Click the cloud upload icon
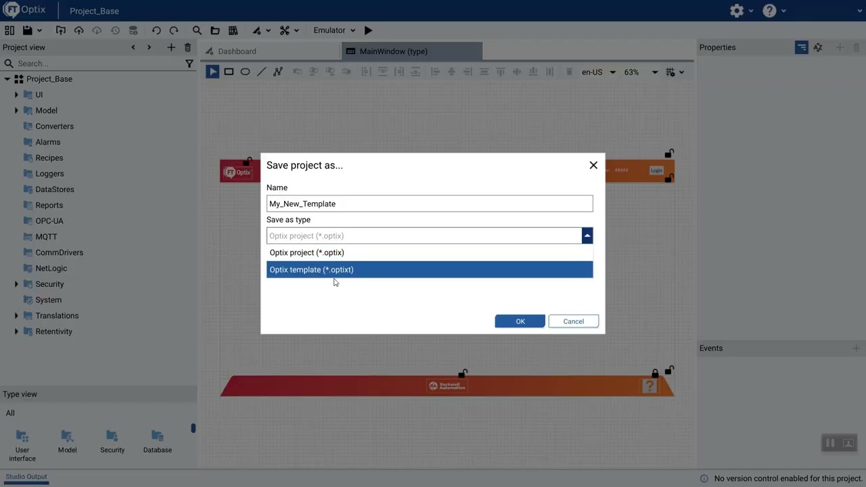 pos(79,30)
